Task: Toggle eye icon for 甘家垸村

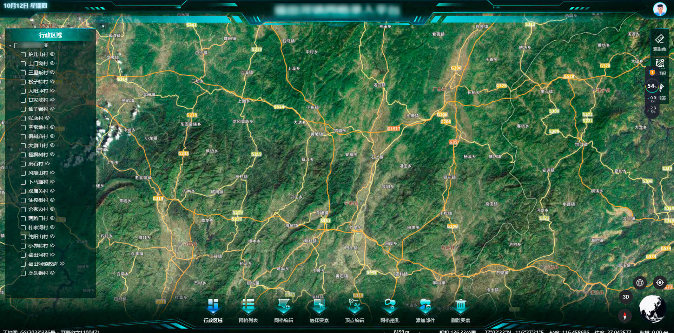Action: pos(52,100)
